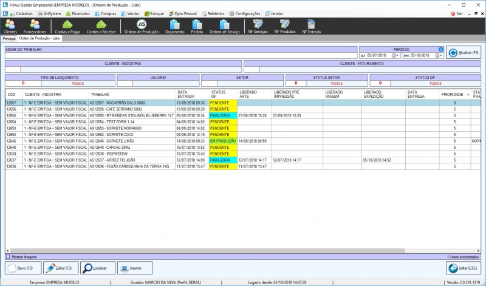Open the Estoque menu
The image size is (486, 286).
(154, 13)
